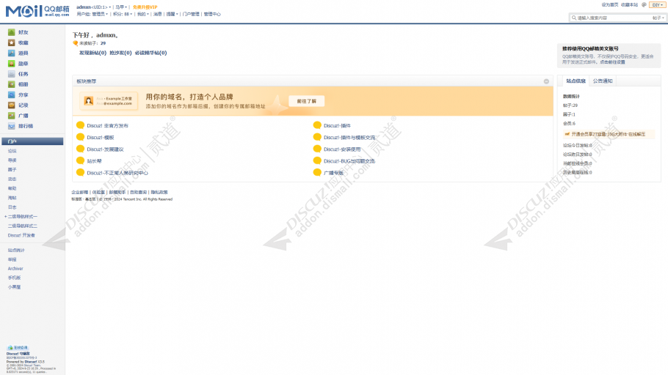Click the 在线咨询 online consult badge
This screenshot has width=668, height=375.
tap(18, 348)
